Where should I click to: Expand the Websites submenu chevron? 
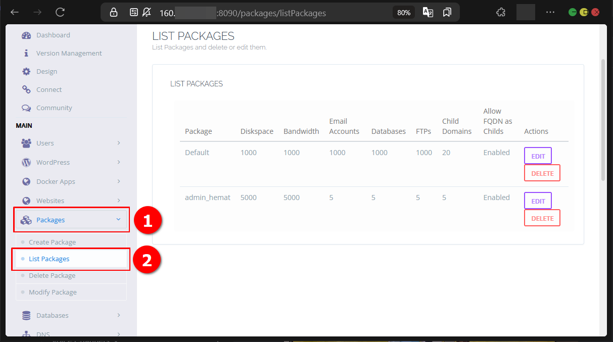[x=119, y=201]
